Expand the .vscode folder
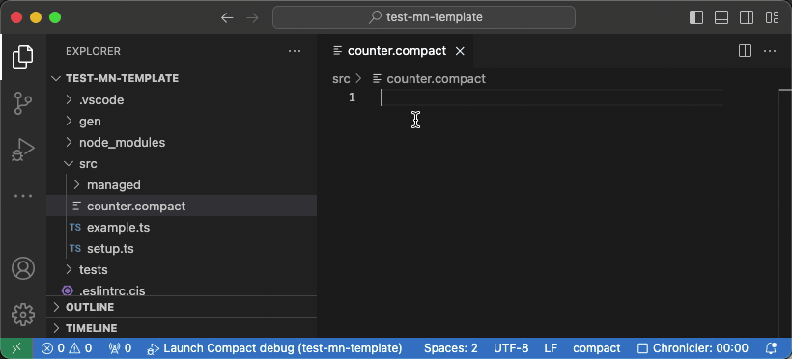Image resolution: width=792 pixels, height=359 pixels. click(182, 100)
